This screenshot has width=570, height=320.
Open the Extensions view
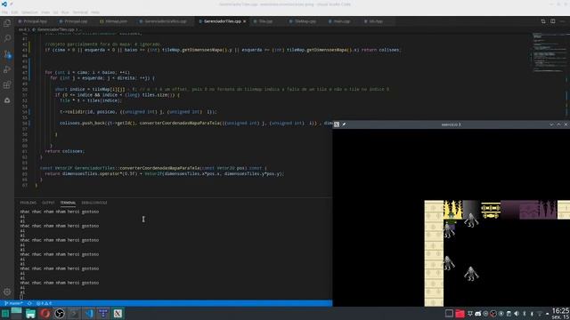tap(7, 85)
